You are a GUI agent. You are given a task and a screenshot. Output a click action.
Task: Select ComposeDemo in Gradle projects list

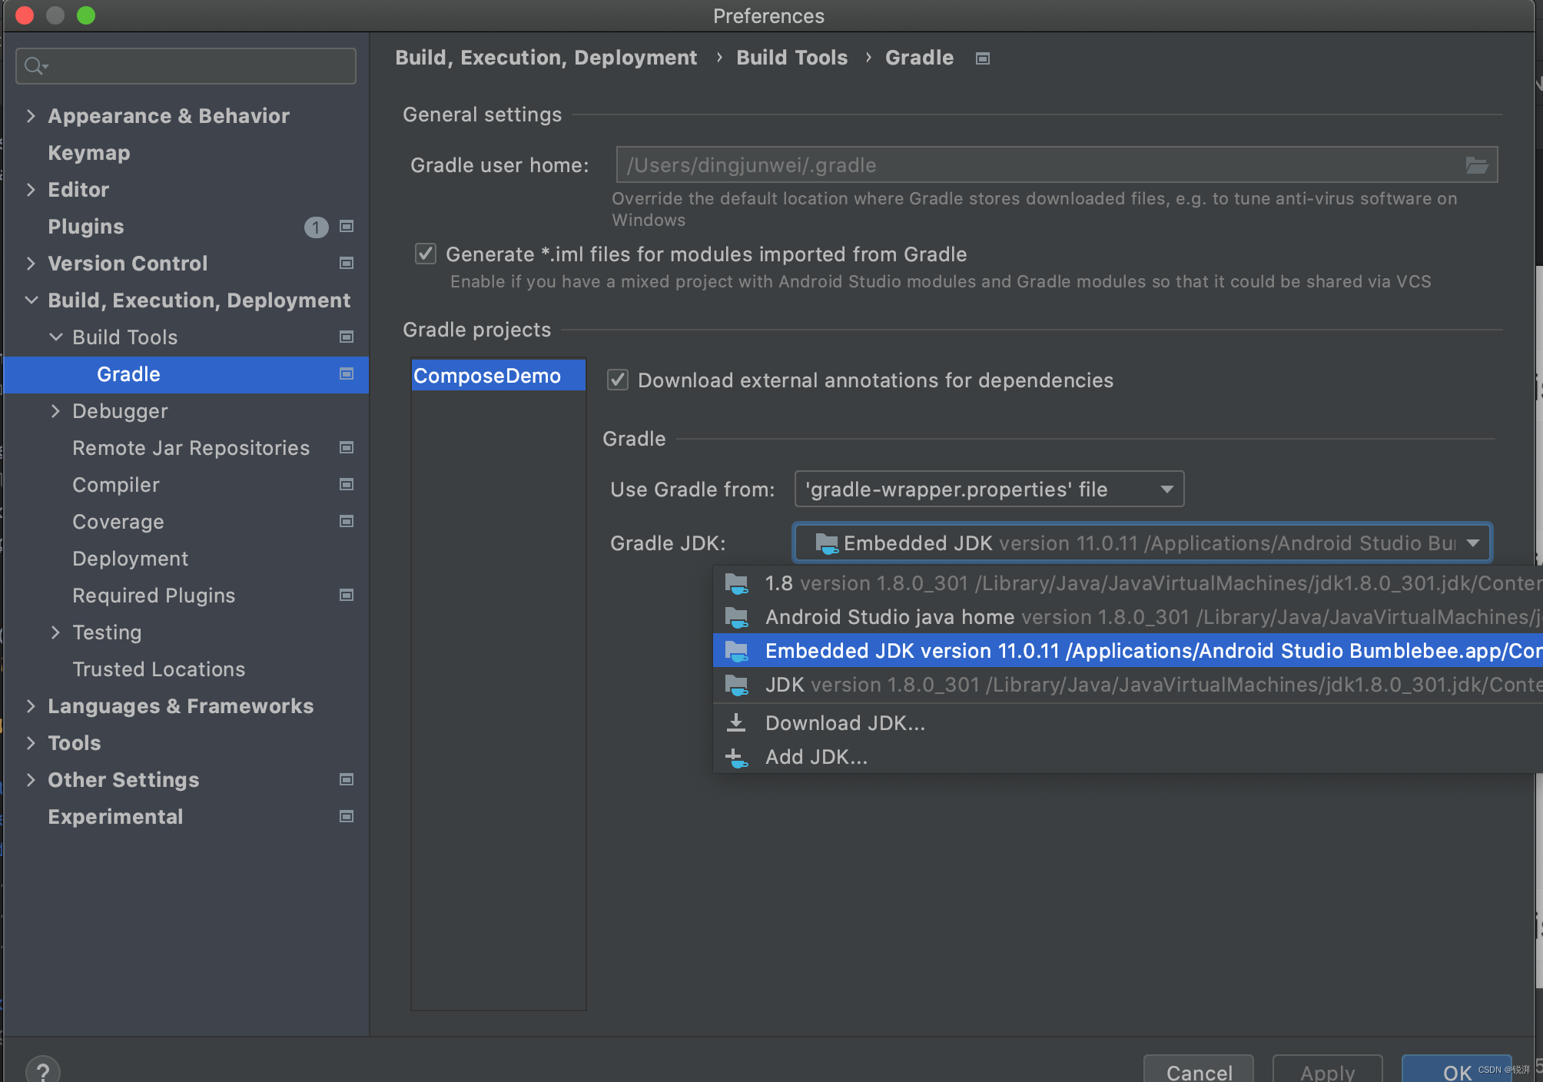pos(487,376)
